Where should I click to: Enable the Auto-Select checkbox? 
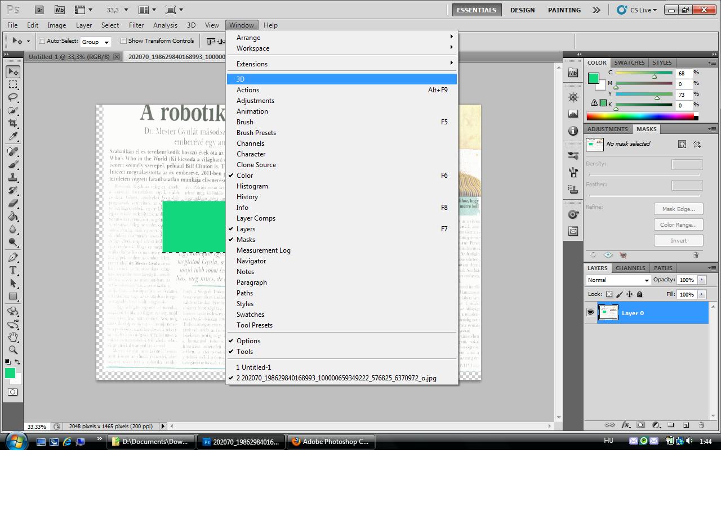pyautogui.click(x=42, y=41)
